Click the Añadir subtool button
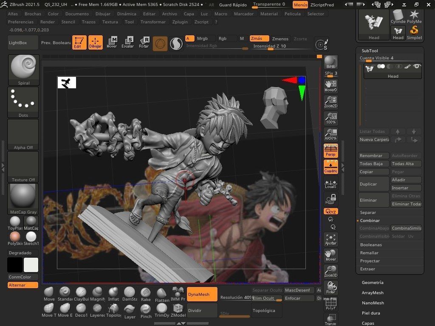This screenshot has width=435, height=326. pos(406,180)
